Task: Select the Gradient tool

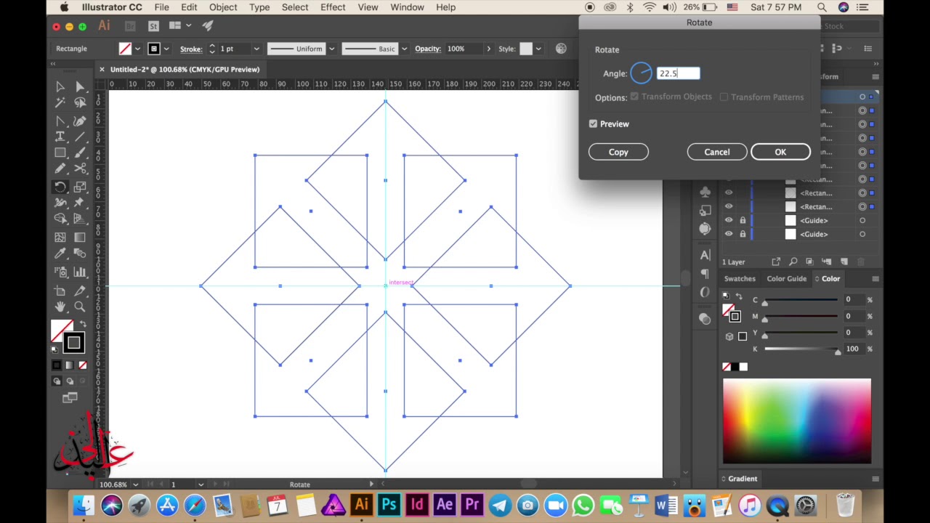Action: click(80, 237)
